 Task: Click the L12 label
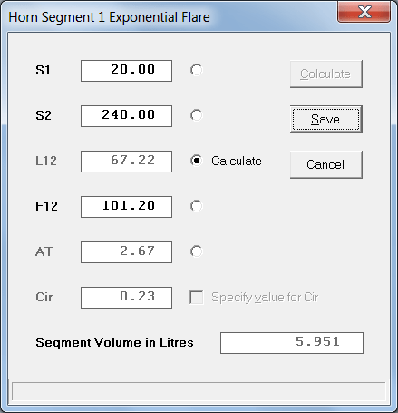pos(46,161)
